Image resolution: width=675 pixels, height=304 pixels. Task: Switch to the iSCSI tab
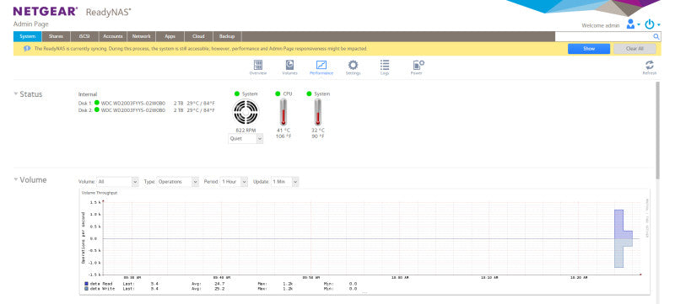(84, 36)
